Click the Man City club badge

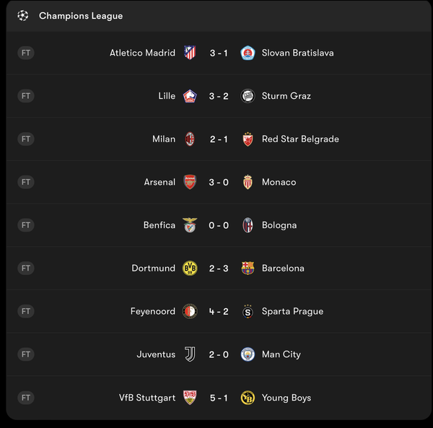(248, 354)
